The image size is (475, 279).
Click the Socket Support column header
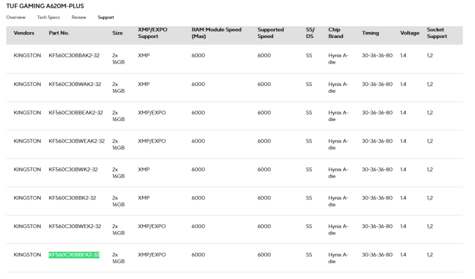pos(436,33)
